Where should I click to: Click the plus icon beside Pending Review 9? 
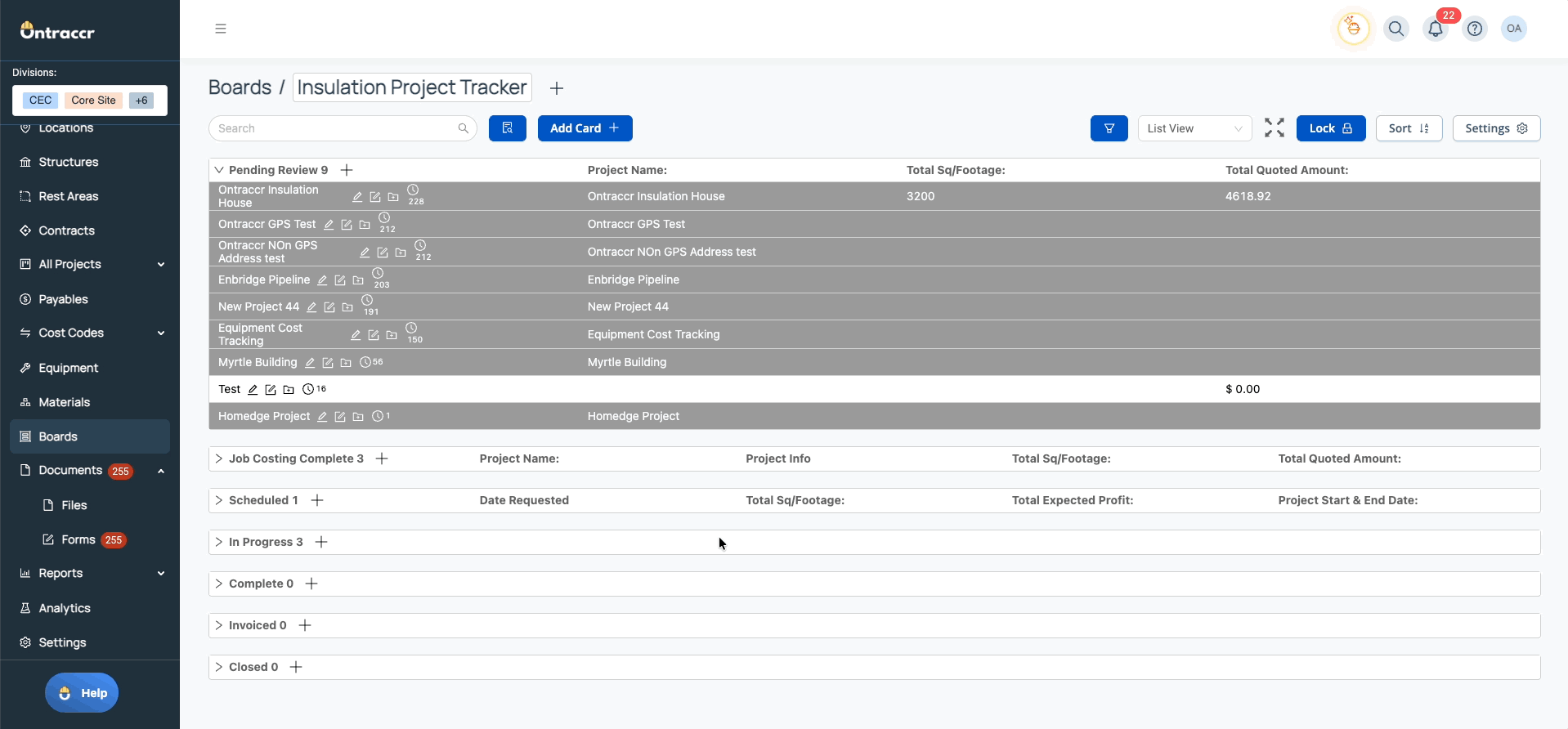tap(347, 170)
